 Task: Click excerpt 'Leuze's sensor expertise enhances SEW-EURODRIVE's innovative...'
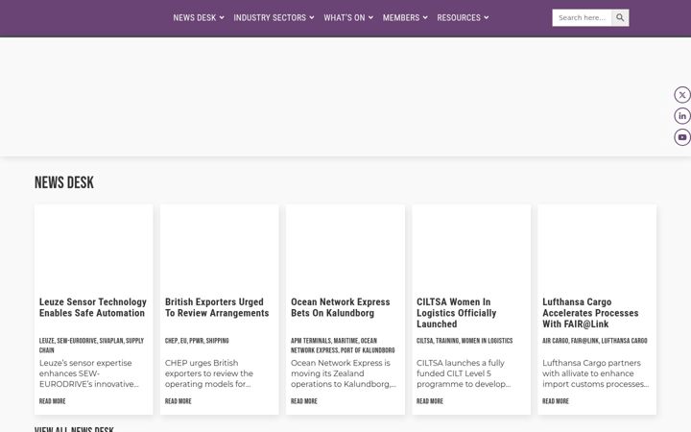(x=88, y=373)
